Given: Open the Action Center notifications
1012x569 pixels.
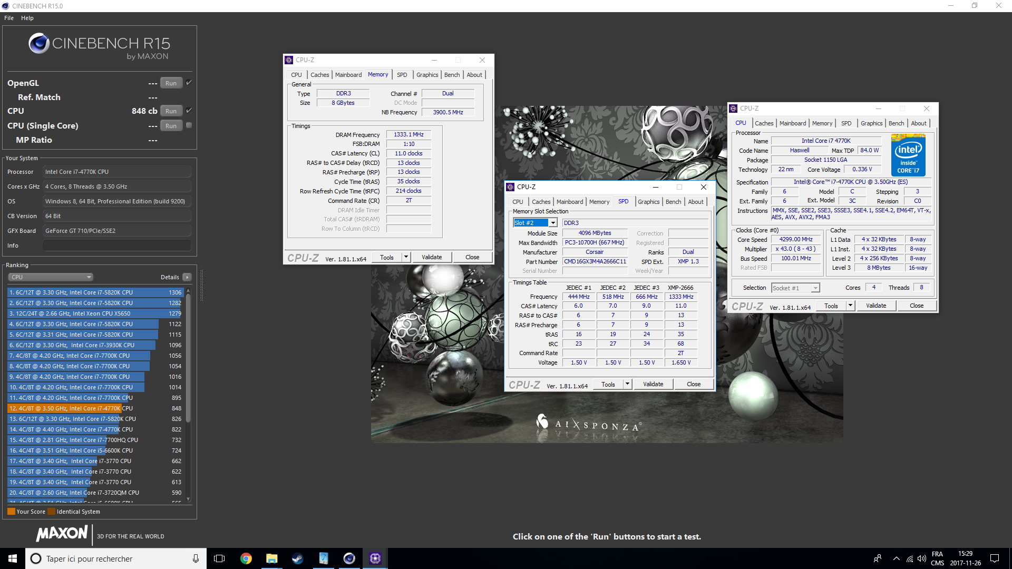Looking at the screenshot, I should (x=995, y=558).
